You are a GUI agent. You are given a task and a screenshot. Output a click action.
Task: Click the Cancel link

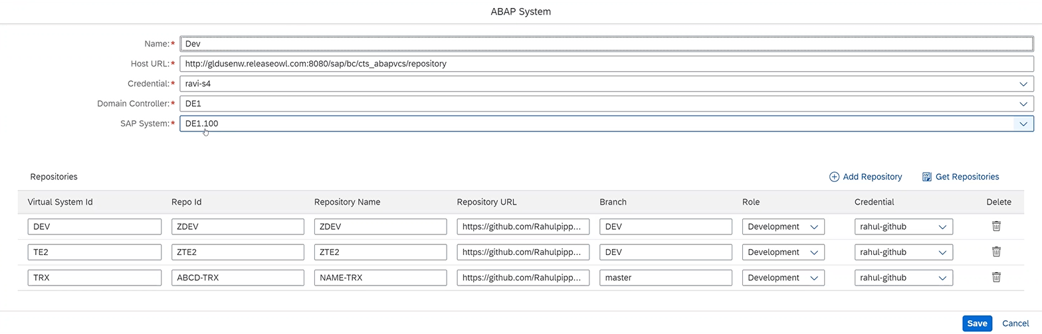tap(1015, 323)
